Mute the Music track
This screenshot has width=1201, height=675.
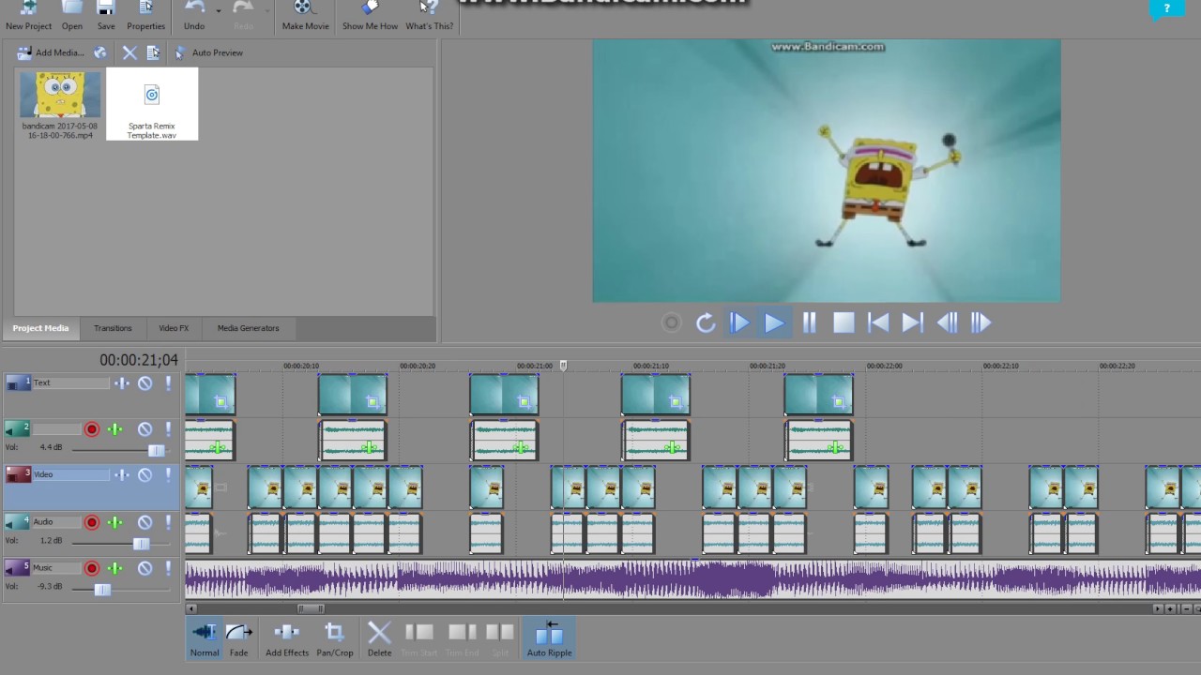pyautogui.click(x=145, y=568)
